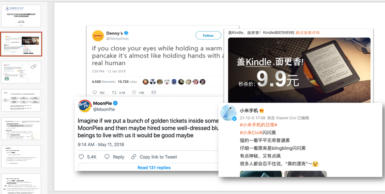Screen dimensions: 385x194
Task: Click the heart icon showing 14K
Action: (134, 93)
